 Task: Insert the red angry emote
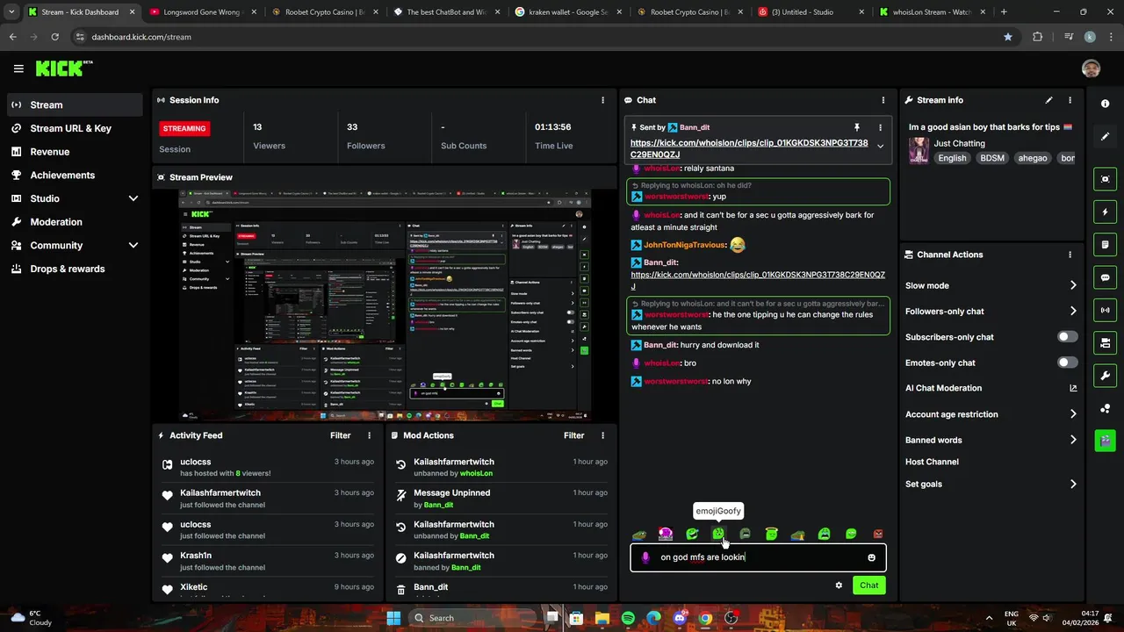[877, 534]
